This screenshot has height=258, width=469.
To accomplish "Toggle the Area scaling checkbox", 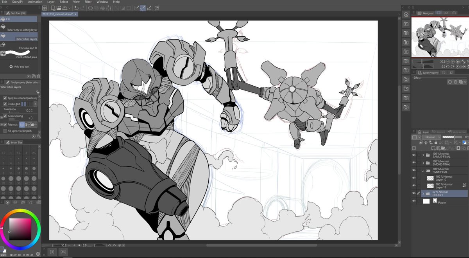I will (x=5, y=116).
